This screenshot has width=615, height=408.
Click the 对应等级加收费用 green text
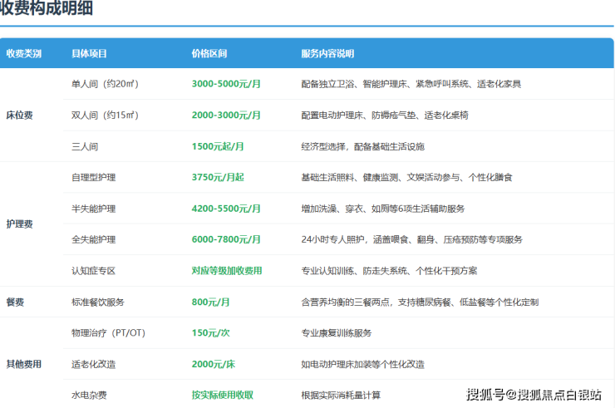pos(227,271)
